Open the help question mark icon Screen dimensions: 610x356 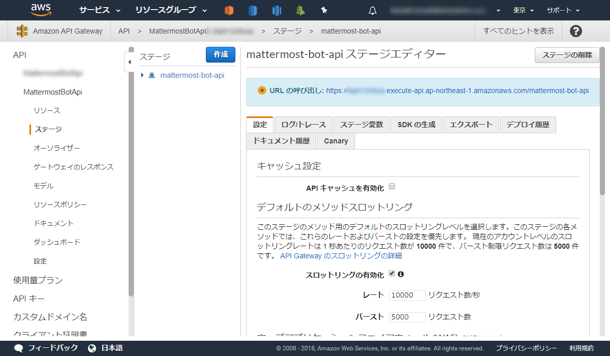click(x=575, y=31)
